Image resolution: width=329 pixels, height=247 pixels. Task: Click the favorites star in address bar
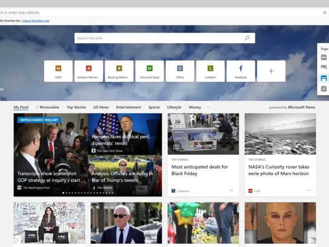pos(324,13)
